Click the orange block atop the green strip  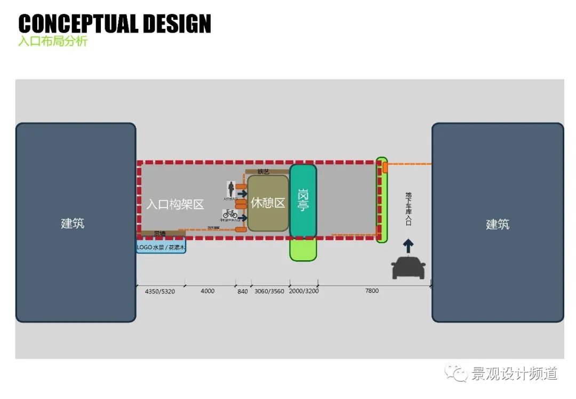click(x=385, y=167)
